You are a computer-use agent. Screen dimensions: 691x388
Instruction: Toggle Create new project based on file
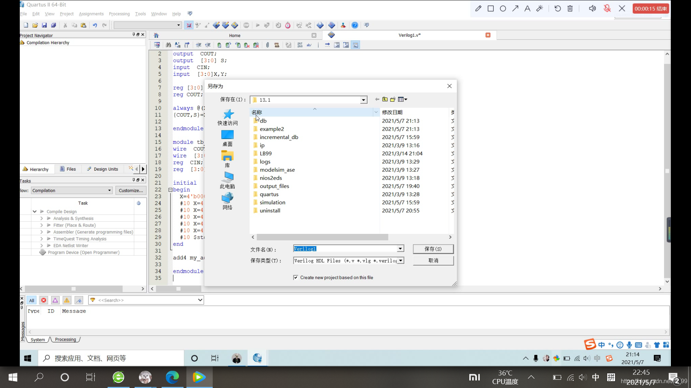[x=295, y=278]
